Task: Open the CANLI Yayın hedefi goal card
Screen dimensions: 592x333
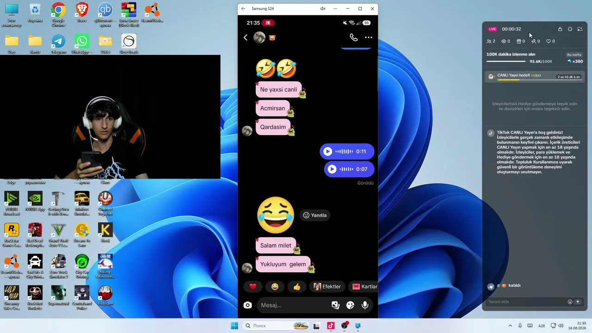Action: (534, 77)
